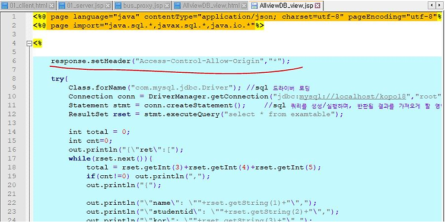
Task: Click the "Access-Control-Allow-Origin" string
Action: [x=198, y=61]
